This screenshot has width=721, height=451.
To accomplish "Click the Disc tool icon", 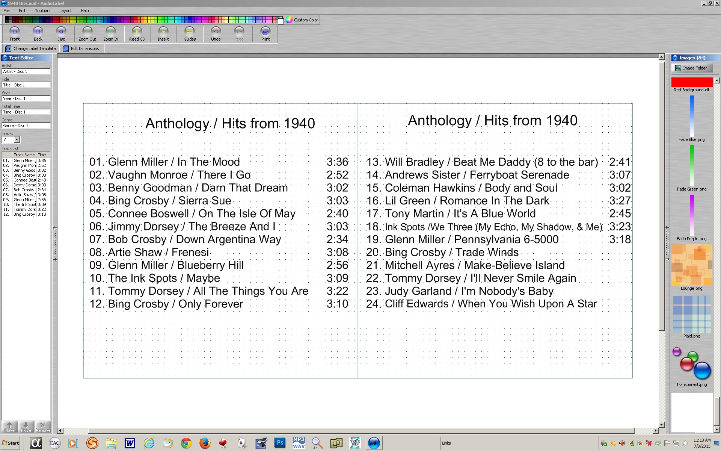I will pos(61,33).
